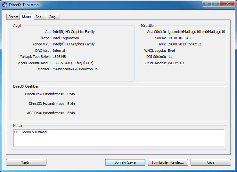Click the disabled maximize button
The image size is (237, 172).
point(216,3)
